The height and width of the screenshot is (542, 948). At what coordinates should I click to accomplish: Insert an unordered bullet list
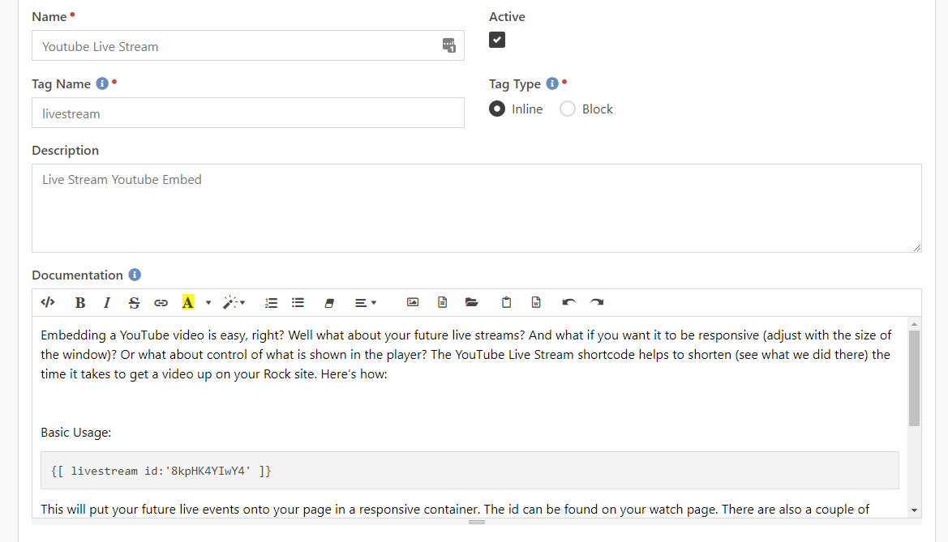pyautogui.click(x=298, y=303)
